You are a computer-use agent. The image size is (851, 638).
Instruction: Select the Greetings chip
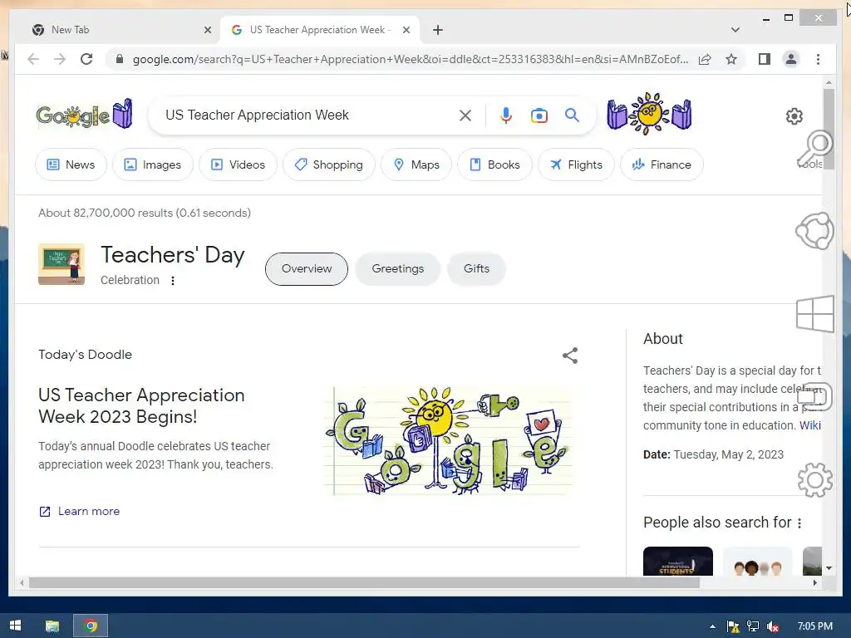click(x=398, y=268)
